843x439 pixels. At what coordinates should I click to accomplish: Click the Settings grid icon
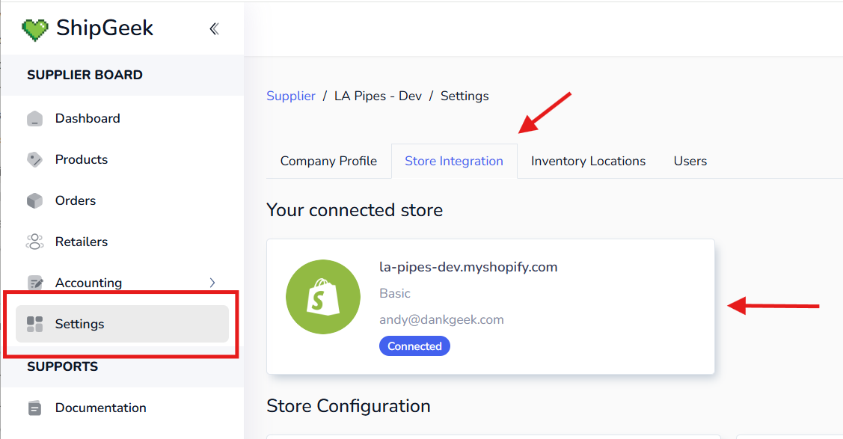coord(35,324)
